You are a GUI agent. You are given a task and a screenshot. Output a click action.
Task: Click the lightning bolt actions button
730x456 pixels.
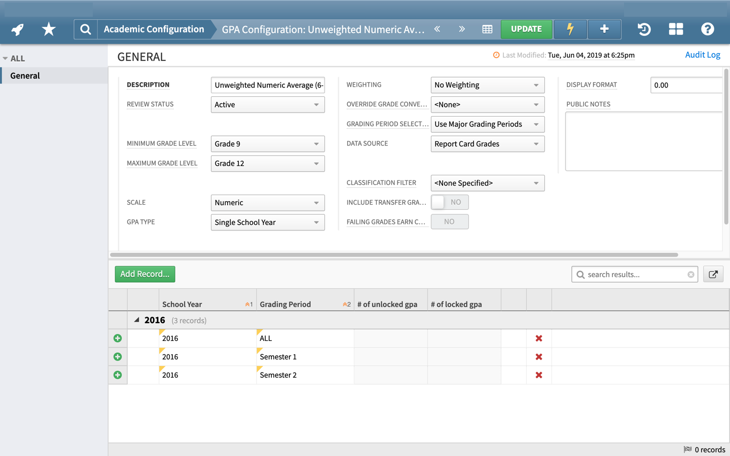pos(570,29)
